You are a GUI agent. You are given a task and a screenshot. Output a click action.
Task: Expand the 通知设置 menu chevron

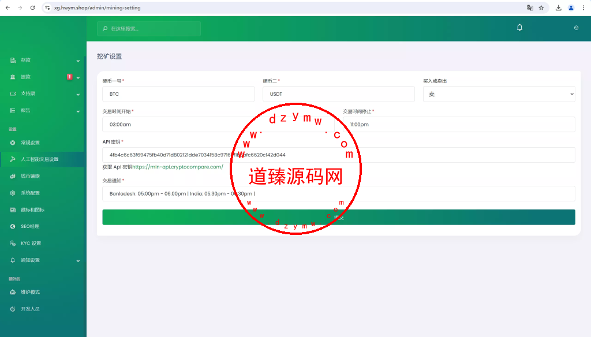pos(78,261)
